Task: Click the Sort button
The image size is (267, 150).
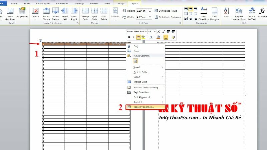Action: (226, 13)
